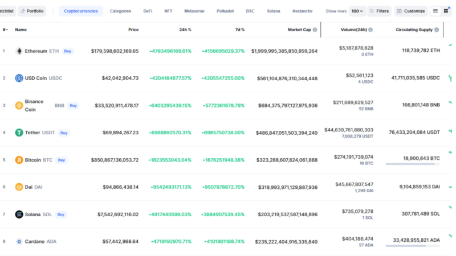
Task: Sort by Name column header
Action: point(21,30)
